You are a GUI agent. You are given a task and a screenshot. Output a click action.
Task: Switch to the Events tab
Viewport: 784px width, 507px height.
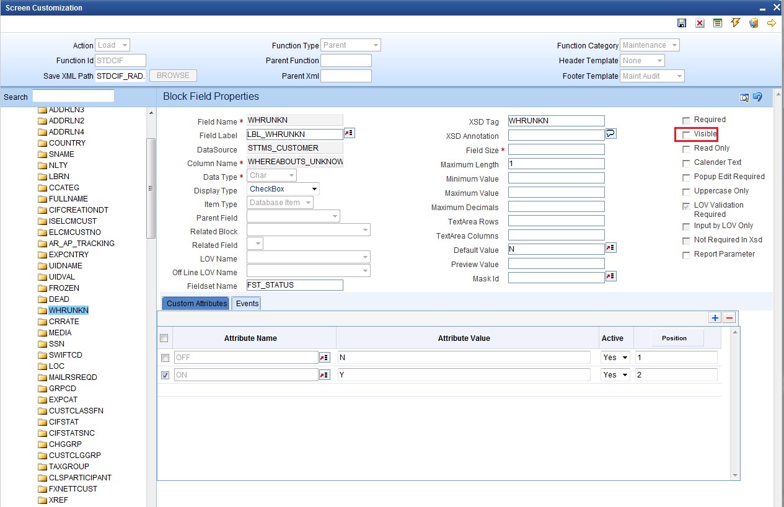coord(247,304)
